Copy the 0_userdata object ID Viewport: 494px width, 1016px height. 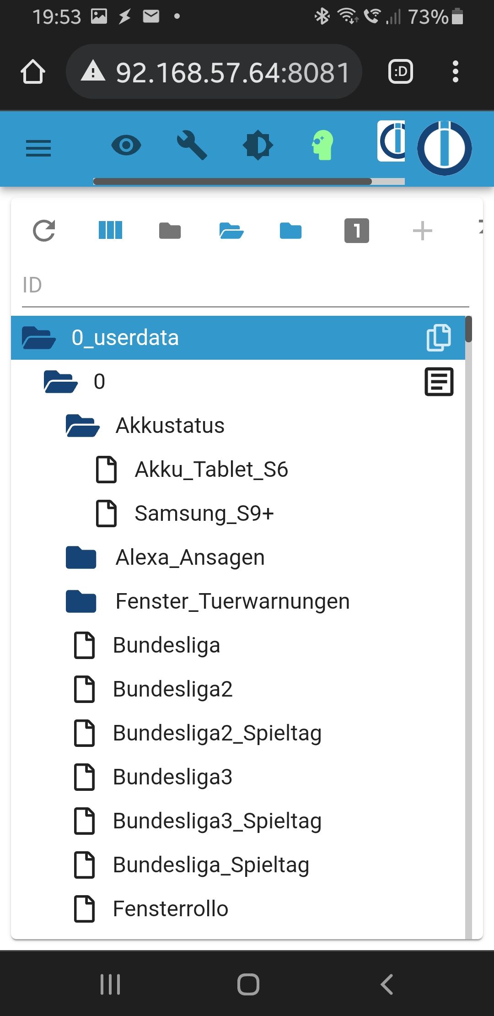click(x=439, y=338)
